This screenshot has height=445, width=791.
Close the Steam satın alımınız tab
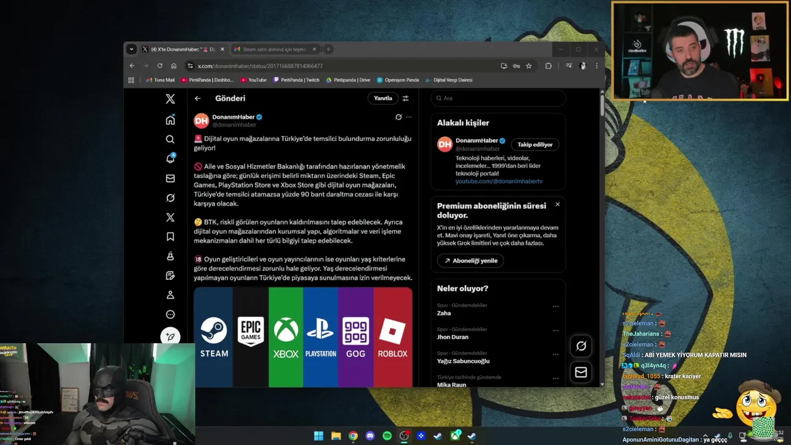[x=314, y=49]
